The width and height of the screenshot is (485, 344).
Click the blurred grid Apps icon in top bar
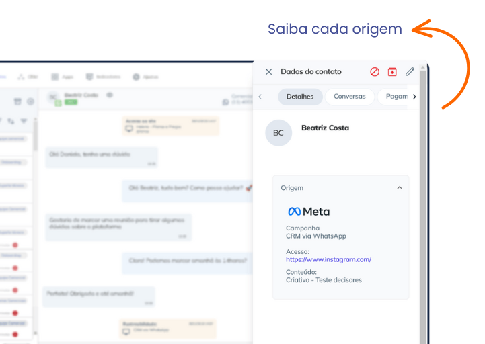[54, 77]
